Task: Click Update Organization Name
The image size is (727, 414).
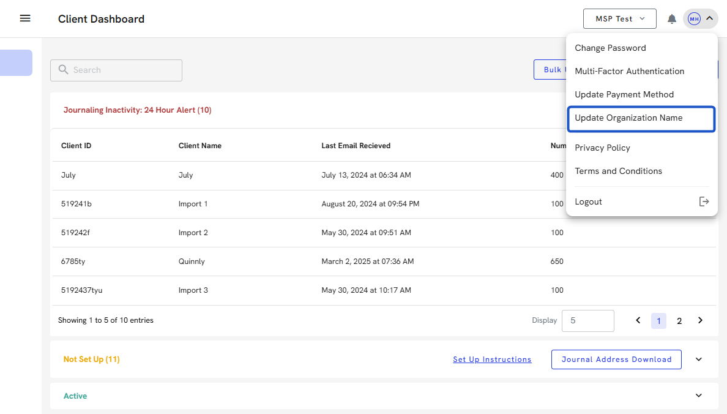Action: tap(628, 118)
